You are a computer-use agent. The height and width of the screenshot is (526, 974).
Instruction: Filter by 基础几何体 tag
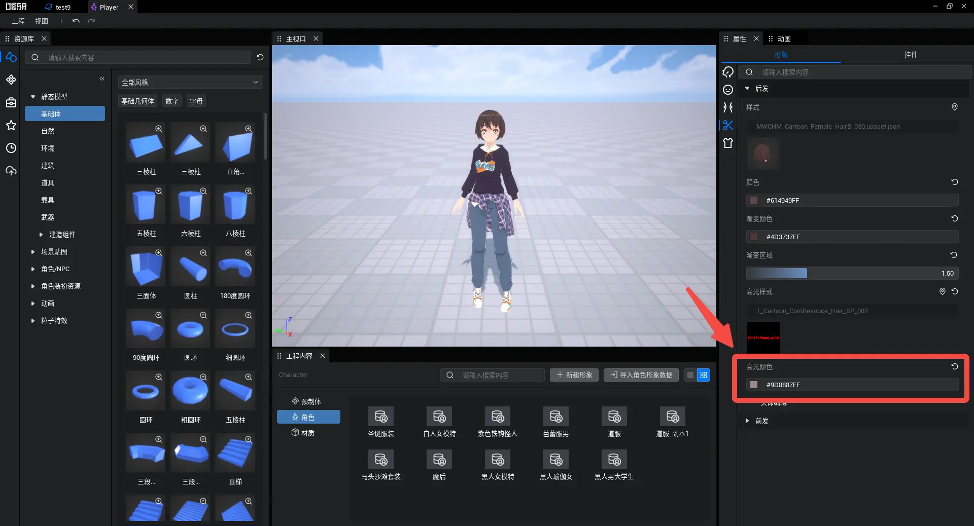(x=137, y=101)
